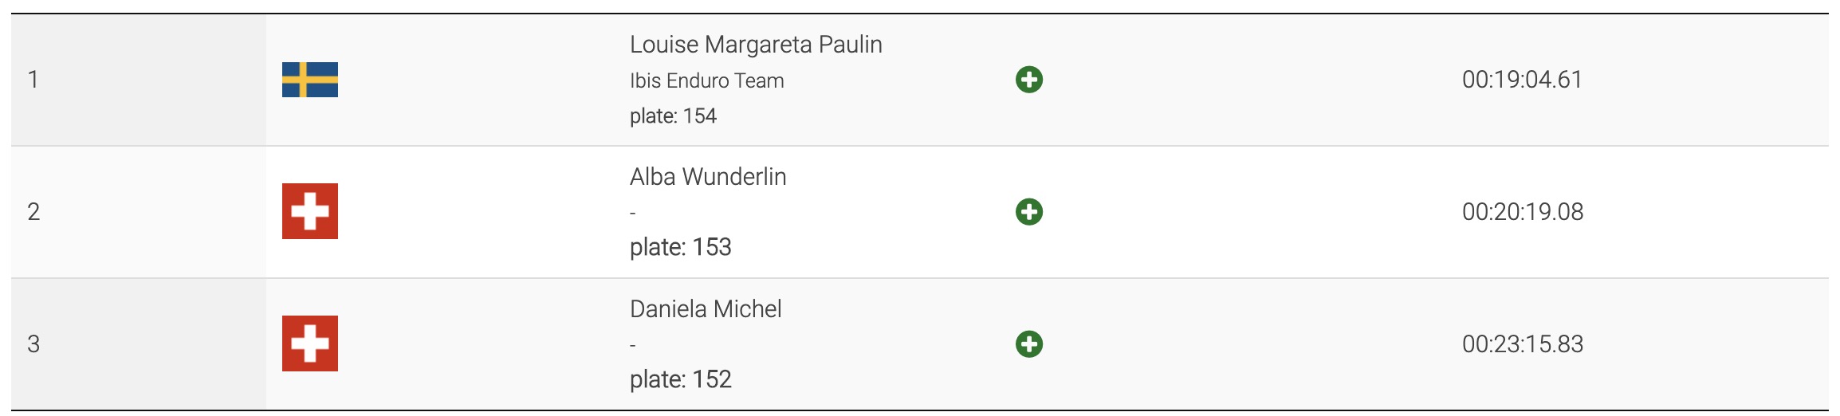The width and height of the screenshot is (1840, 416).
Task: Select plate: 153 text
Action: [x=680, y=247]
